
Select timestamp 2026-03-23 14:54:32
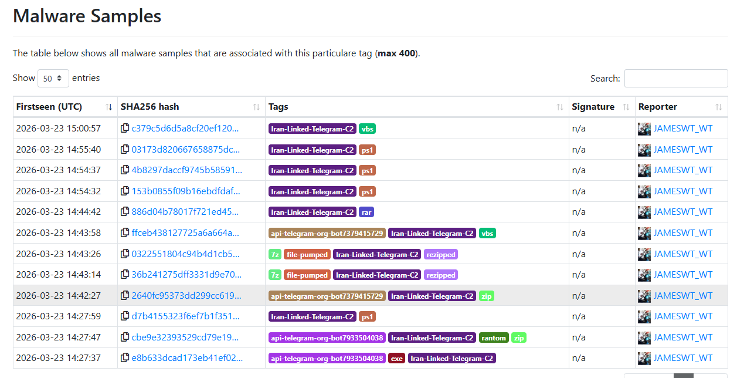pyautogui.click(x=59, y=191)
